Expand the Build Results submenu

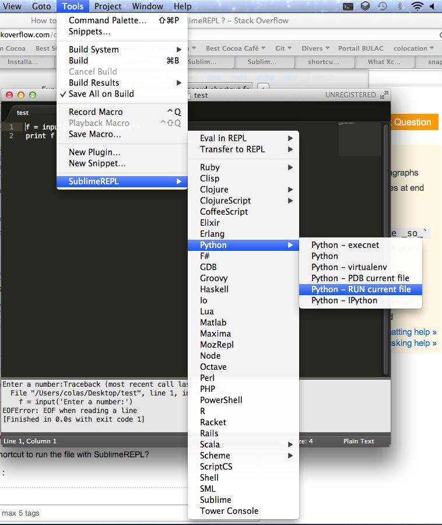tap(122, 83)
